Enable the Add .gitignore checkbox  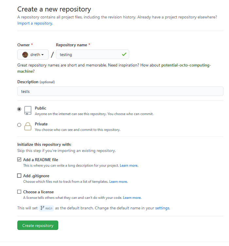pyautogui.click(x=19, y=176)
